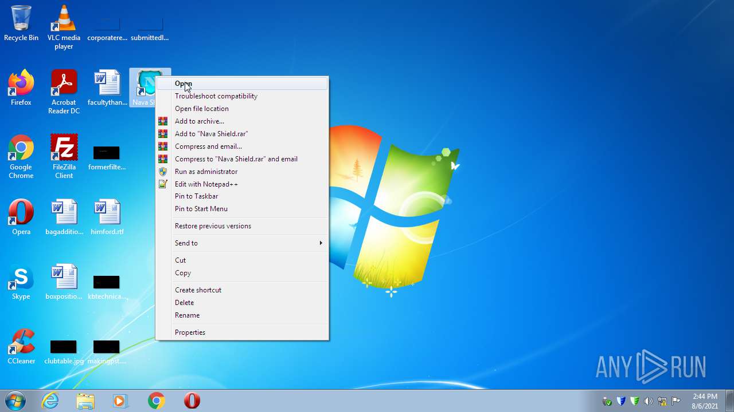Select the Firefox desktop shortcut
The width and height of the screenshot is (734, 412).
click(21, 88)
